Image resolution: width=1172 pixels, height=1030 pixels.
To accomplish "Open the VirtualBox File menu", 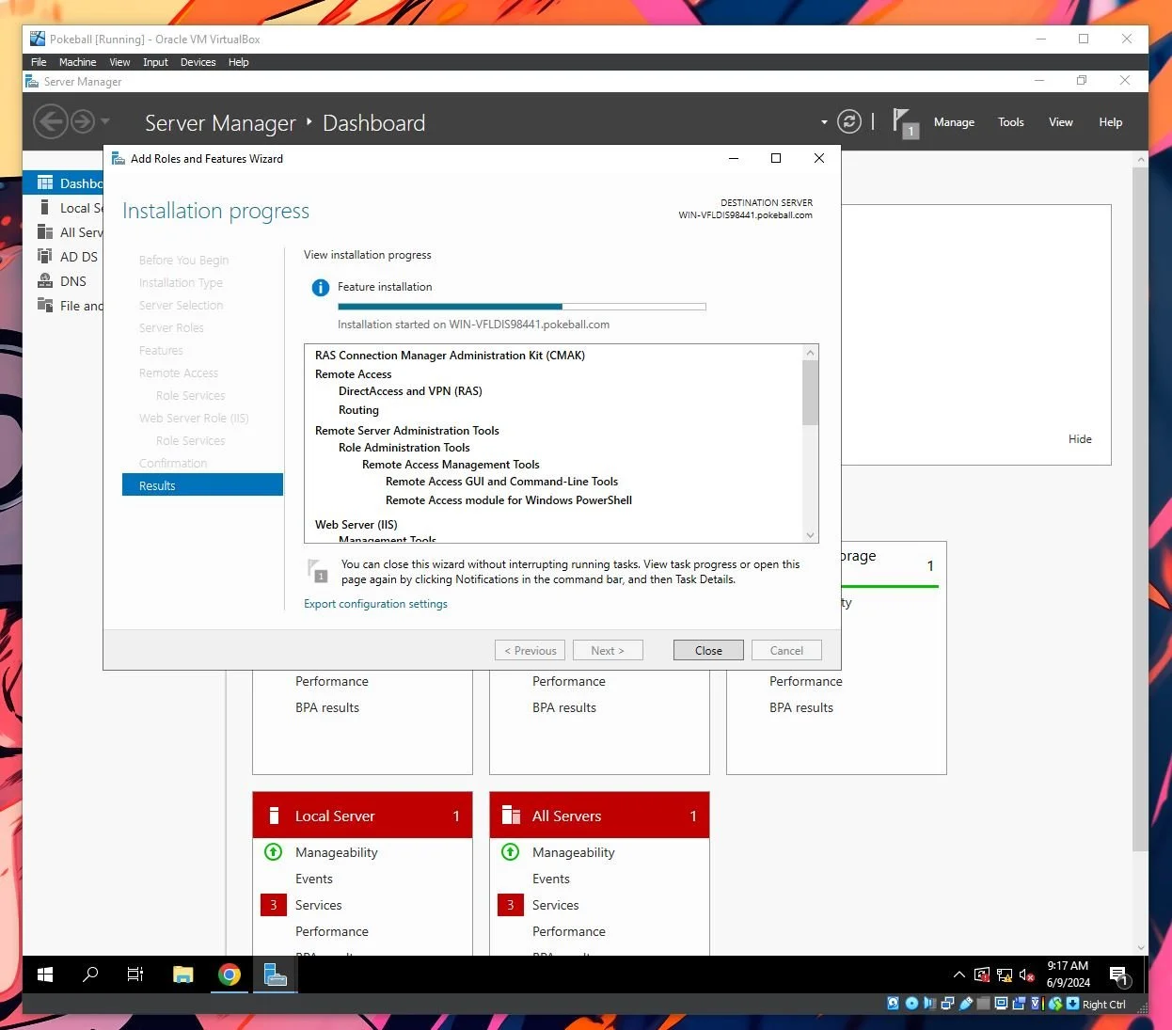I will tap(39, 62).
